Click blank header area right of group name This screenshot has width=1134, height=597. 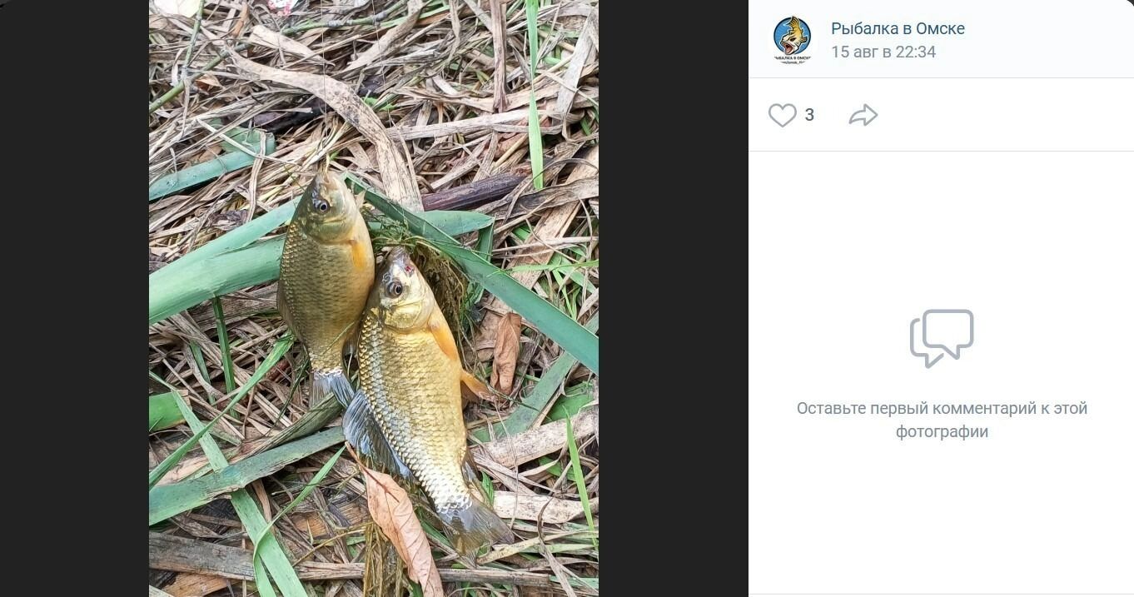pos(1049,39)
